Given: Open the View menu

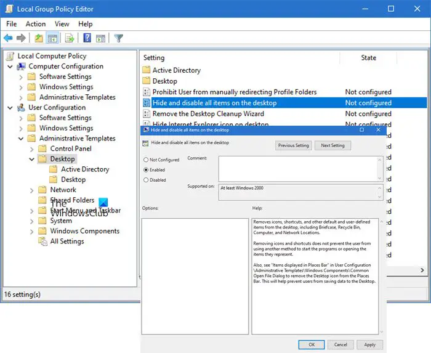Looking at the screenshot, I should click(x=62, y=24).
